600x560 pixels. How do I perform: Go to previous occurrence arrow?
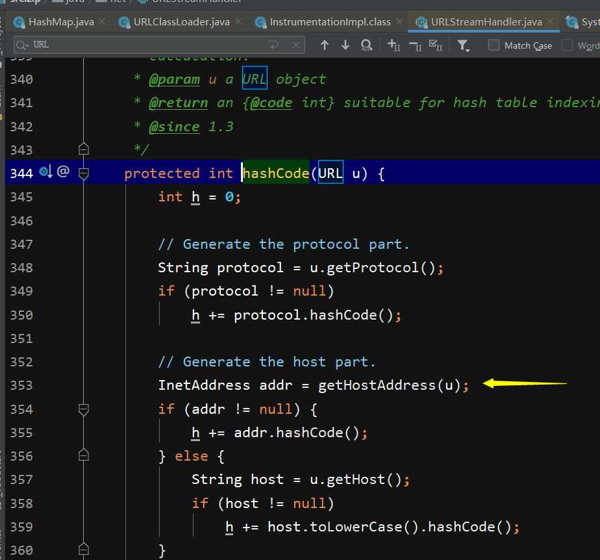tap(325, 45)
